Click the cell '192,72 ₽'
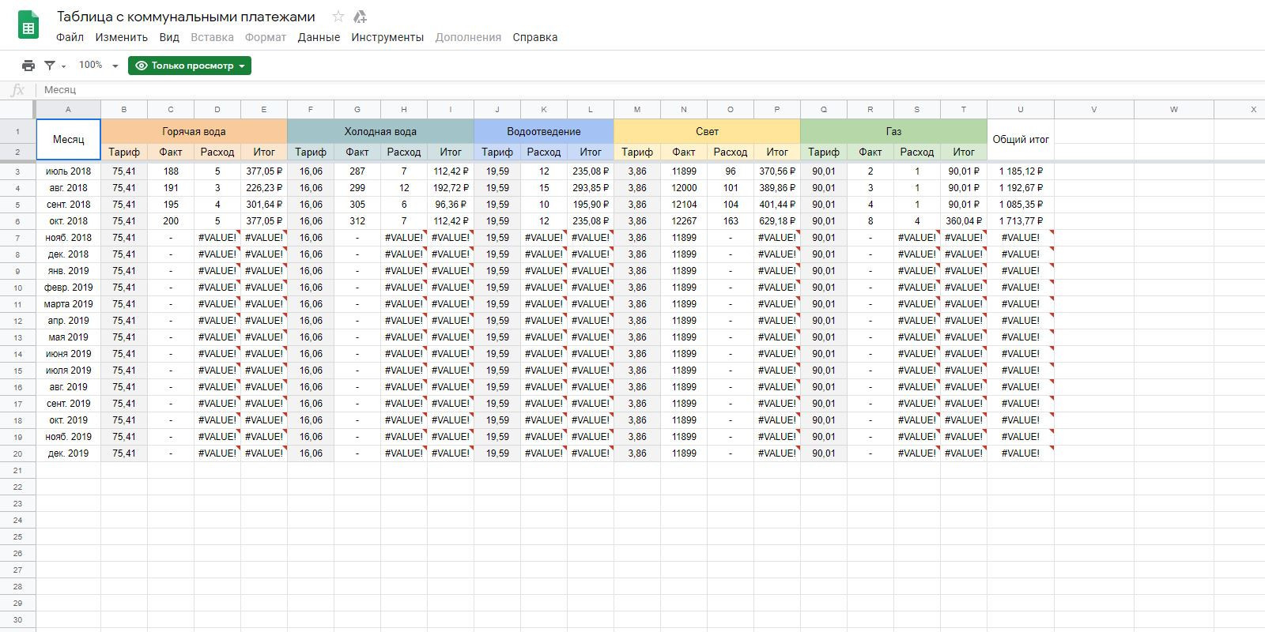1265x632 pixels. pos(451,188)
